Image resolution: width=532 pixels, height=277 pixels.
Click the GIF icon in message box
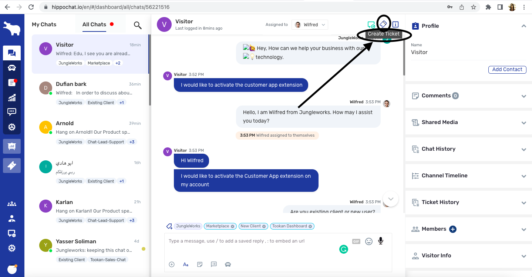pos(356,241)
